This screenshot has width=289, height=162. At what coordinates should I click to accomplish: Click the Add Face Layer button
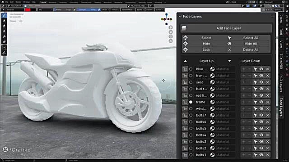click(226, 28)
